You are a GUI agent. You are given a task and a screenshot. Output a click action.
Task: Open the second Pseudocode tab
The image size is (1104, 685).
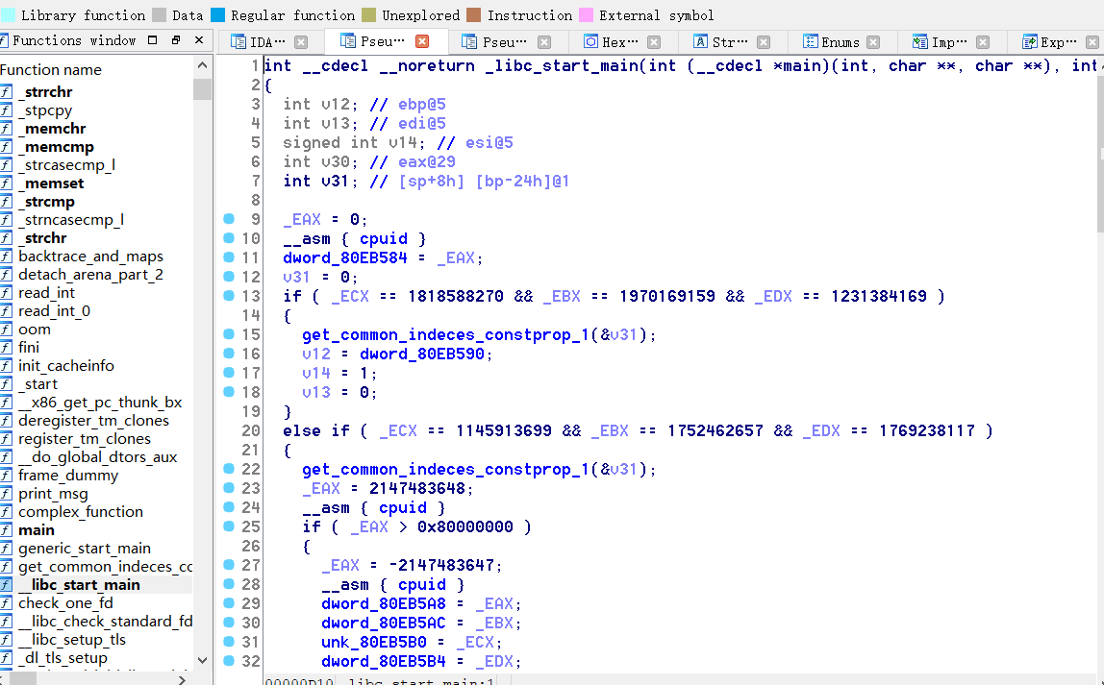point(495,42)
